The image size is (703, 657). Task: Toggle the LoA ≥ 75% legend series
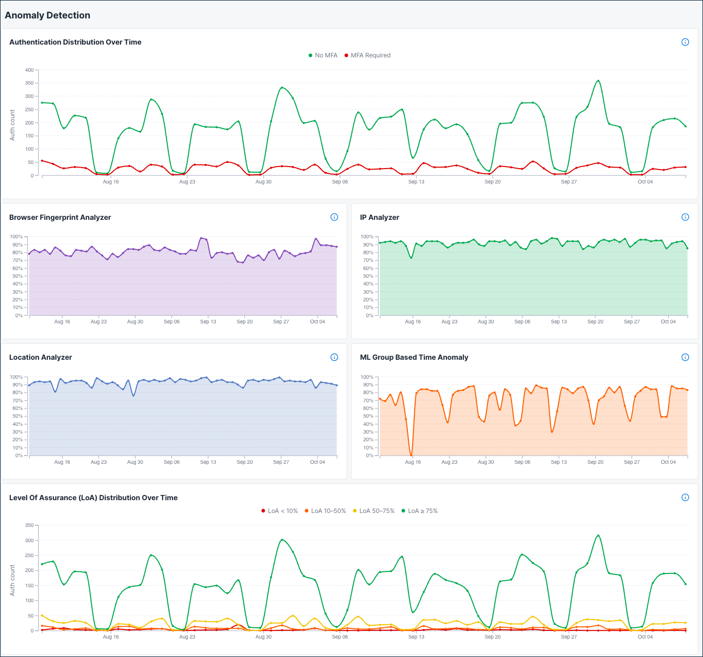[419, 511]
